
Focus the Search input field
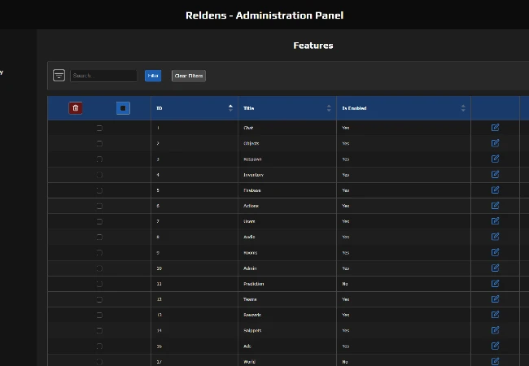pos(103,76)
